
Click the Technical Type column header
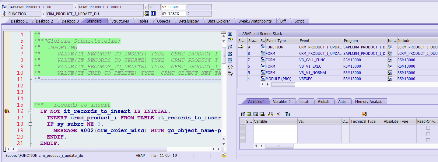tap(366, 121)
